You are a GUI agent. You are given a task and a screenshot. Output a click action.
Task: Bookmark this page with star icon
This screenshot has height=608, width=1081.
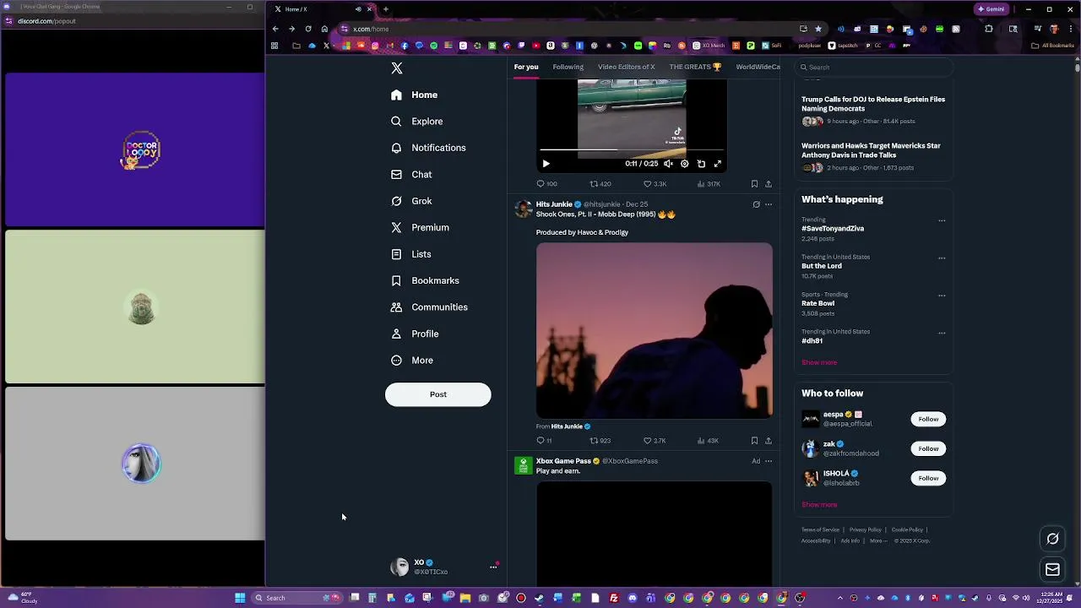coord(818,29)
